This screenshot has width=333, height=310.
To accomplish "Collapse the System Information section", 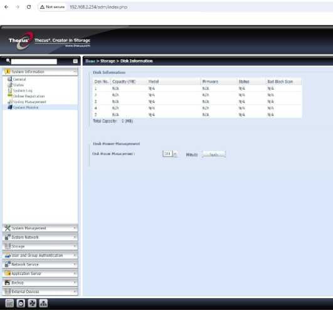I will (75, 71).
